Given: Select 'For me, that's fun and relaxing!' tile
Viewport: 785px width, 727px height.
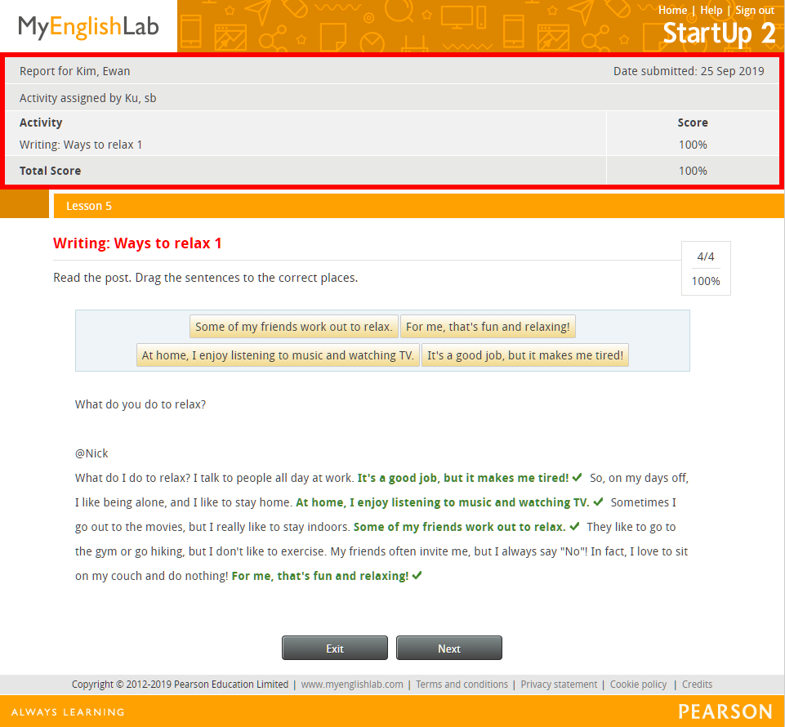Looking at the screenshot, I should pos(488,327).
